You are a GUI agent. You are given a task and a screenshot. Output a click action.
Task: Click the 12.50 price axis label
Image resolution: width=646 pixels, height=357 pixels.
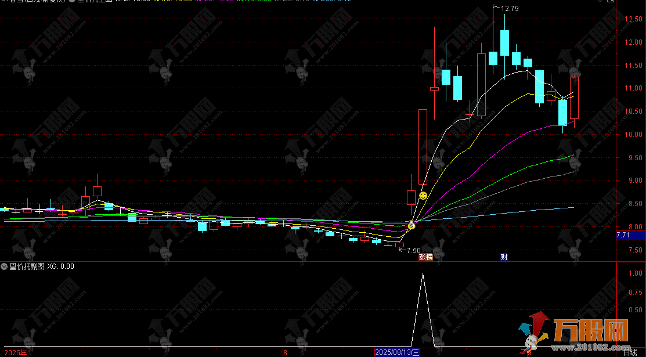tap(633, 19)
